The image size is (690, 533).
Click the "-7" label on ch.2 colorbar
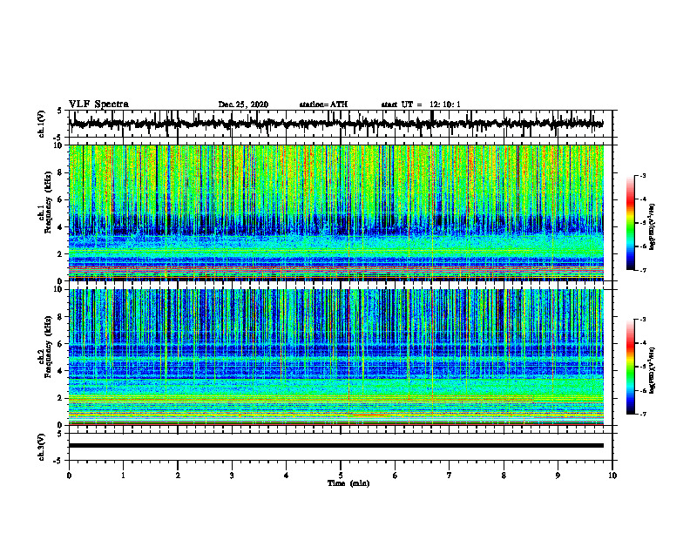pos(642,415)
